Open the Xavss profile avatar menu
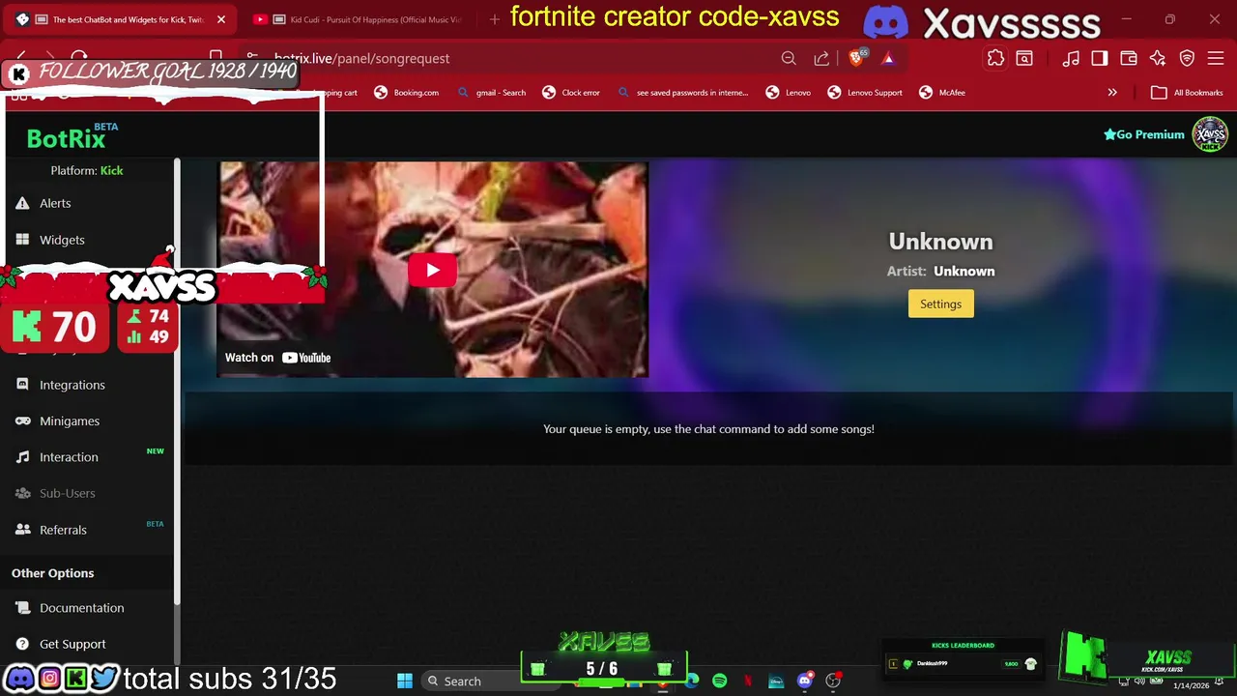 tap(1210, 134)
